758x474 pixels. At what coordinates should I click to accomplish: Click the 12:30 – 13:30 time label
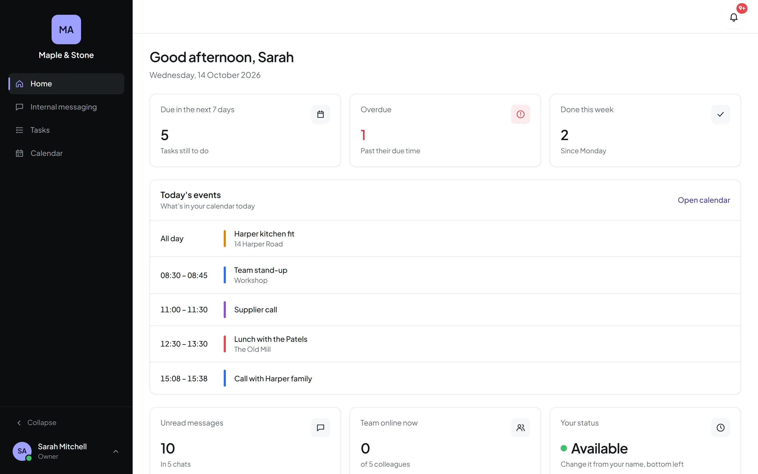click(184, 344)
